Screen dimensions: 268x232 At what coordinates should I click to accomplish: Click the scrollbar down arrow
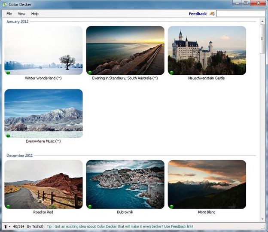pyautogui.click(x=262, y=219)
